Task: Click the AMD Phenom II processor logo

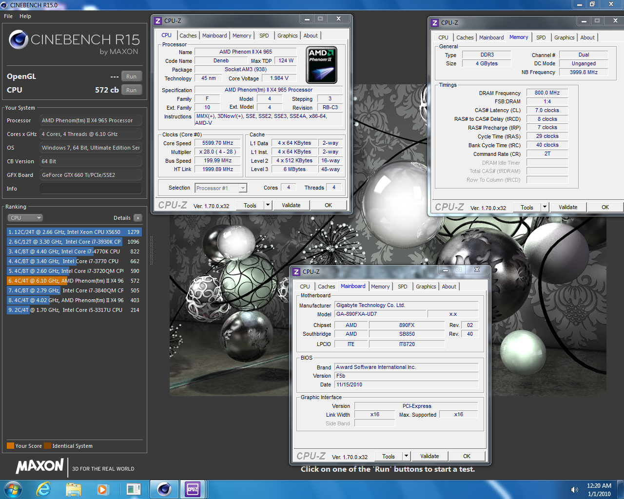Action: click(321, 65)
